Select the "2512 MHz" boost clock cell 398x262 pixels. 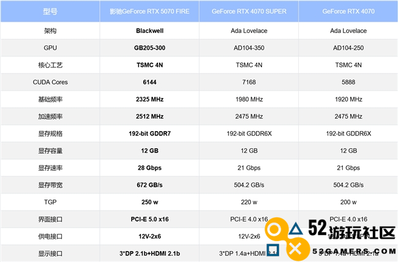point(149,116)
